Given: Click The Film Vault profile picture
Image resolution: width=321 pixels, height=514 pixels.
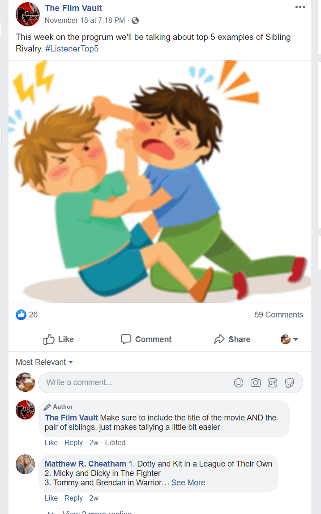Looking at the screenshot, I should point(28,14).
